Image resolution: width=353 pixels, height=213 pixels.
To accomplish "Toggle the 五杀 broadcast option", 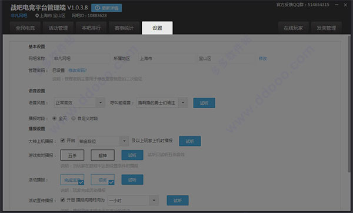I will pos(72,155).
